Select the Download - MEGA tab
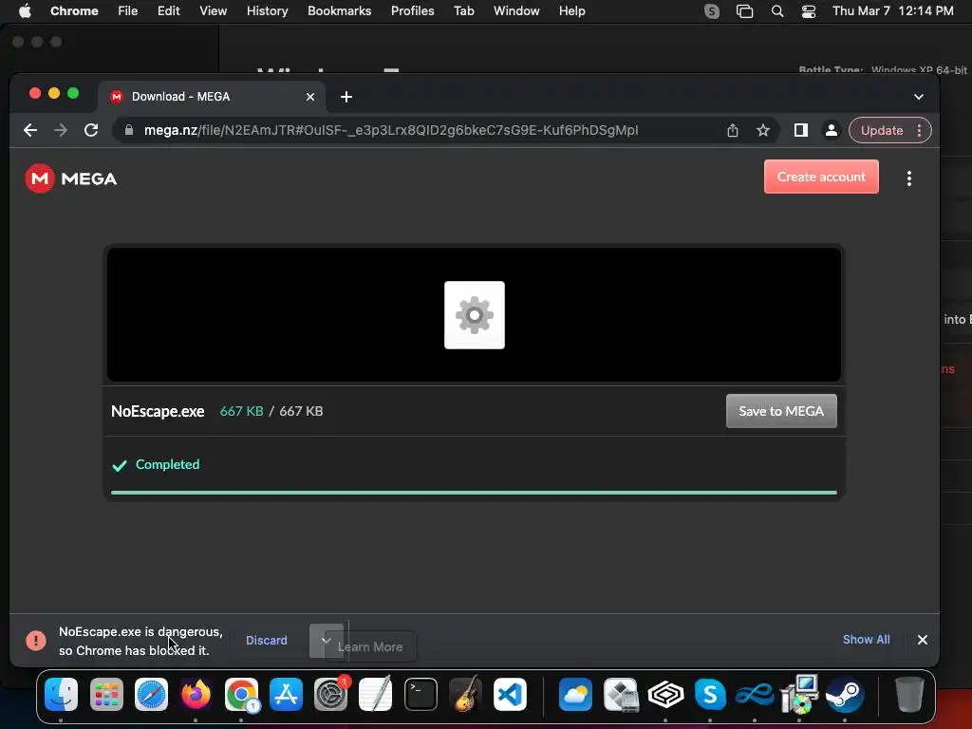 [x=211, y=97]
